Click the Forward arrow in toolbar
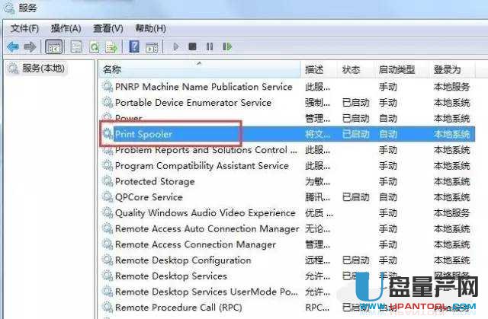The image size is (488, 319). coord(30,47)
